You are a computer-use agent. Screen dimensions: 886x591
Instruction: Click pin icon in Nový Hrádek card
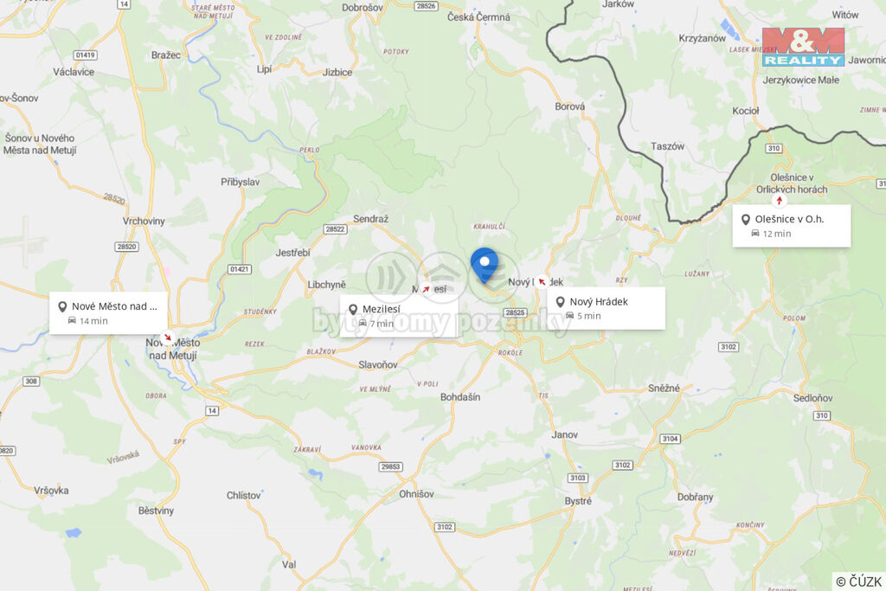(x=560, y=302)
